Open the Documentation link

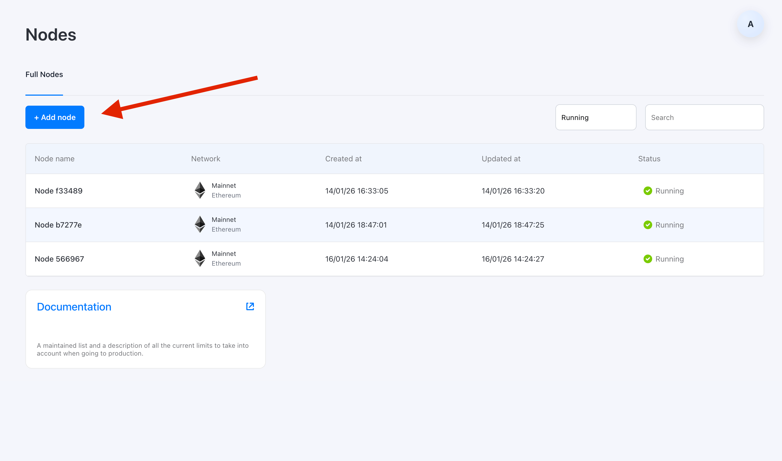(x=74, y=307)
